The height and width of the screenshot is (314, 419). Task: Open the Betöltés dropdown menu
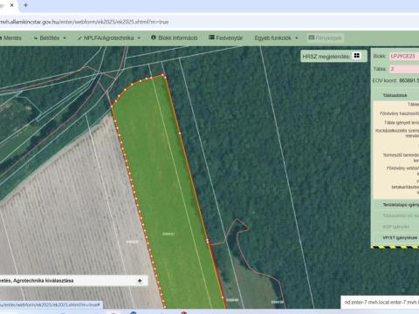(50, 38)
